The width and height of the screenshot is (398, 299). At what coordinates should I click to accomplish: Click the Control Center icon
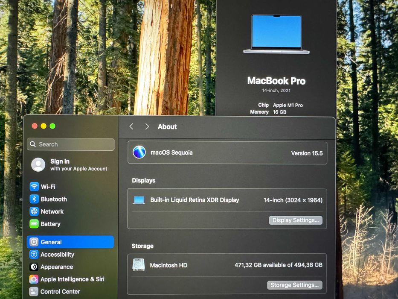34,292
